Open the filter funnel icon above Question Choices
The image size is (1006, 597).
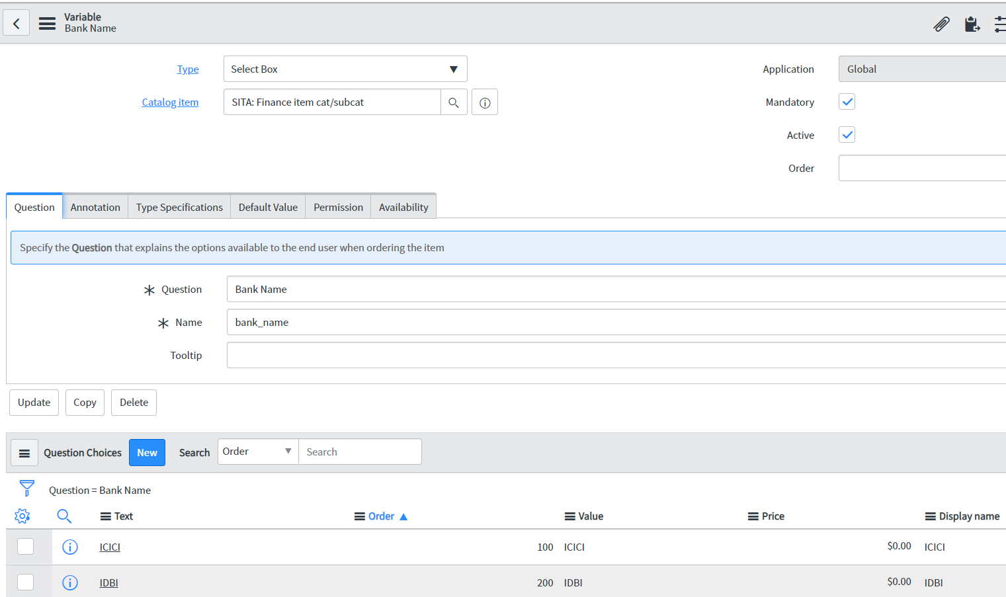(x=26, y=488)
